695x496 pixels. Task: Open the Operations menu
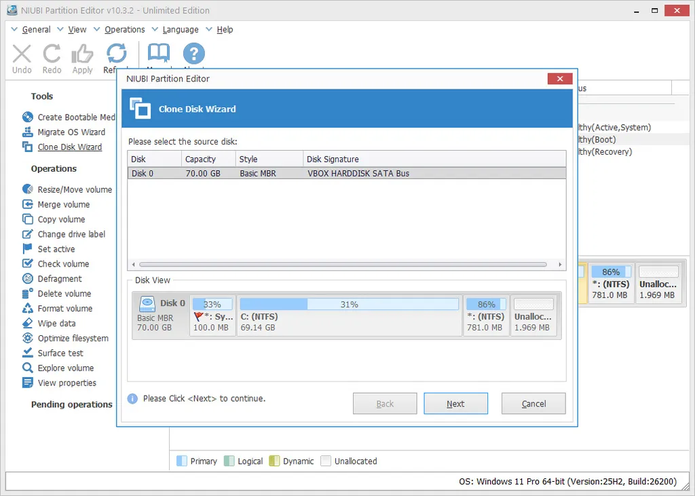(x=125, y=29)
